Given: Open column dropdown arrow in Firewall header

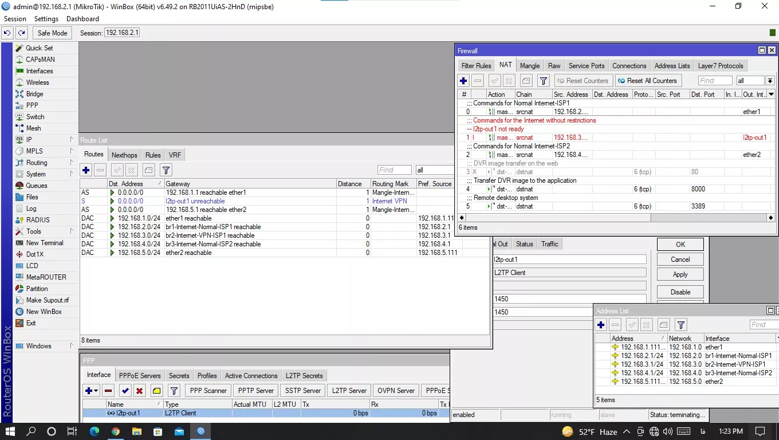Looking at the screenshot, I should pos(771,95).
